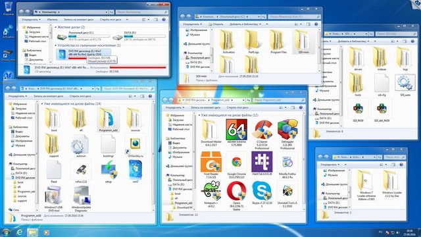This screenshot has width=421, height=237.
Task: Select the Defraggler Professional icon
Action: click(x=287, y=130)
